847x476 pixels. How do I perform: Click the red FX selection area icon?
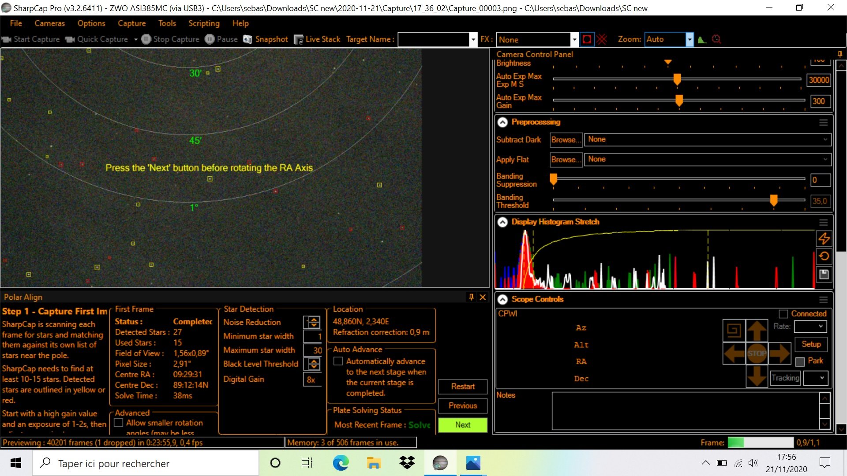587,39
